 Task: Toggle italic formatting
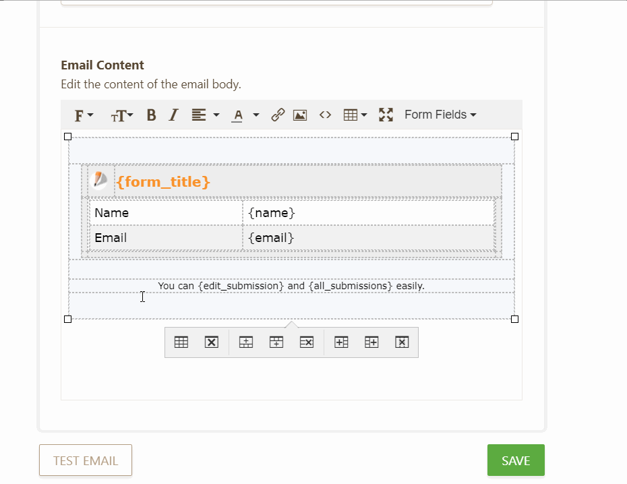(x=173, y=115)
